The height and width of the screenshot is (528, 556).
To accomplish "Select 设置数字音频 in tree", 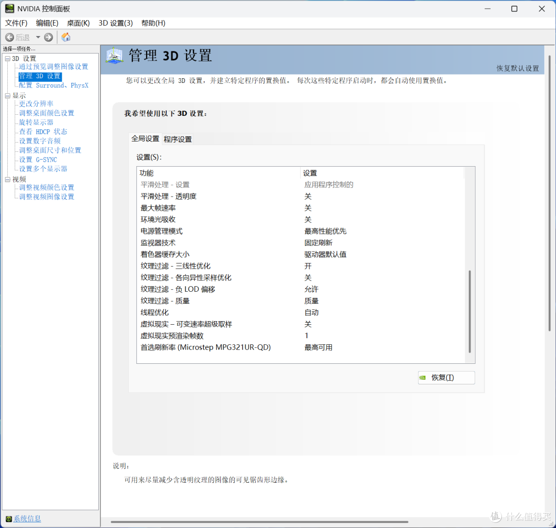I will [40, 141].
